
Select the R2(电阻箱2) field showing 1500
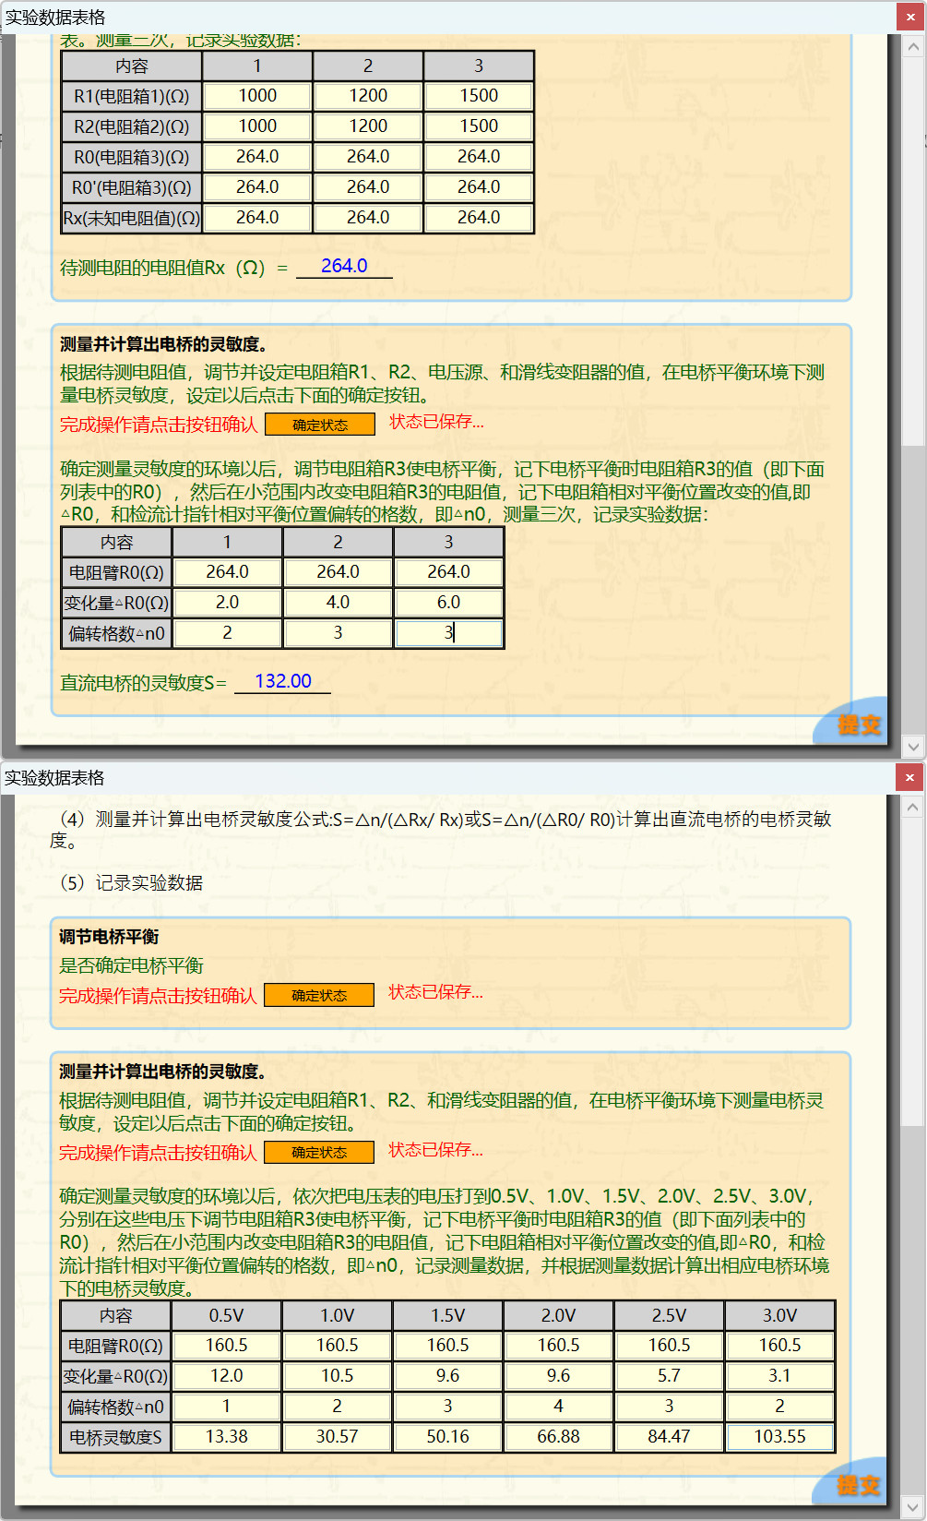[479, 126]
